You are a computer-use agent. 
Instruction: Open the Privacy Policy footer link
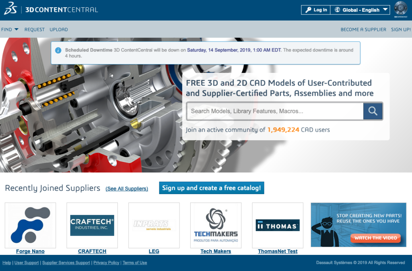[106, 263]
